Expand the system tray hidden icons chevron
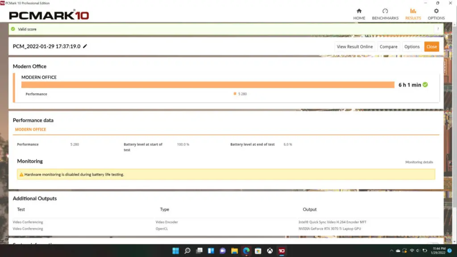 point(391,251)
